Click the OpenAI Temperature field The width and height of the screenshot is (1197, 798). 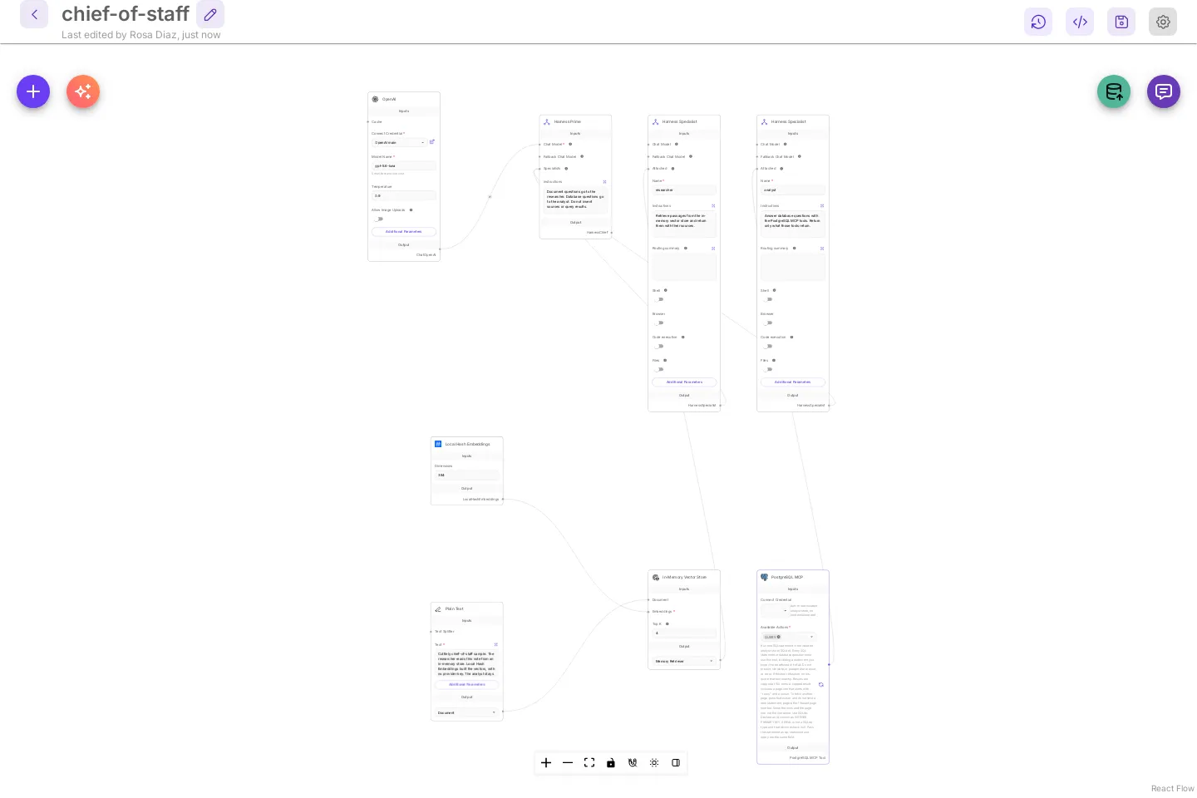coord(403,195)
